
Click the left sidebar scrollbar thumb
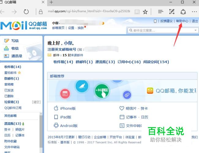[x=41, y=131]
